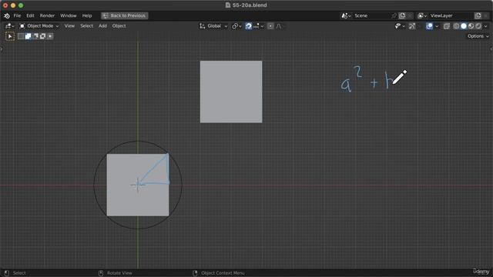The image size is (493, 277).
Task: Open the editor type selector
Action: (x=10, y=26)
